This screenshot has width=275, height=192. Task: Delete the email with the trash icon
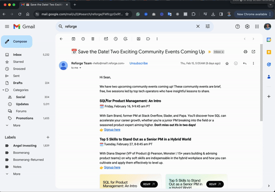(93, 39)
